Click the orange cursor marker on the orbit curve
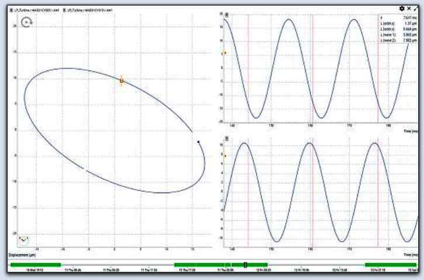 [122, 80]
